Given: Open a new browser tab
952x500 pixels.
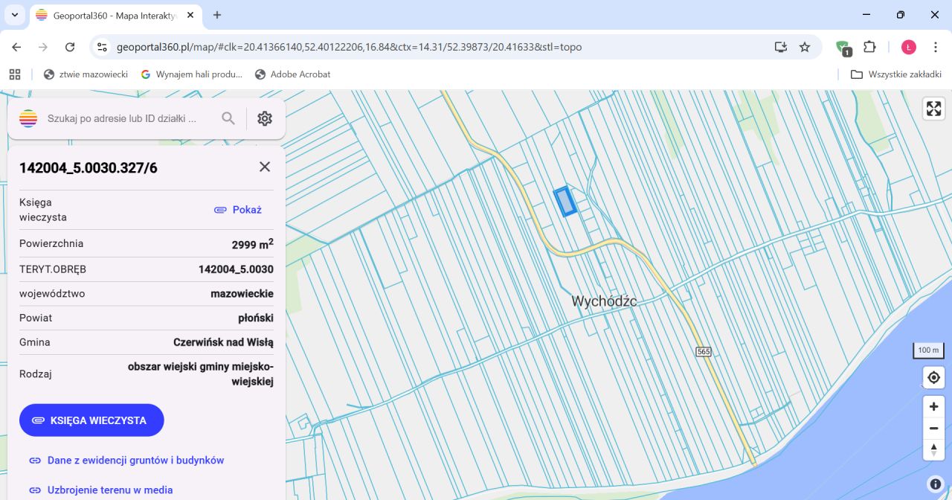Looking at the screenshot, I should tap(217, 15).
